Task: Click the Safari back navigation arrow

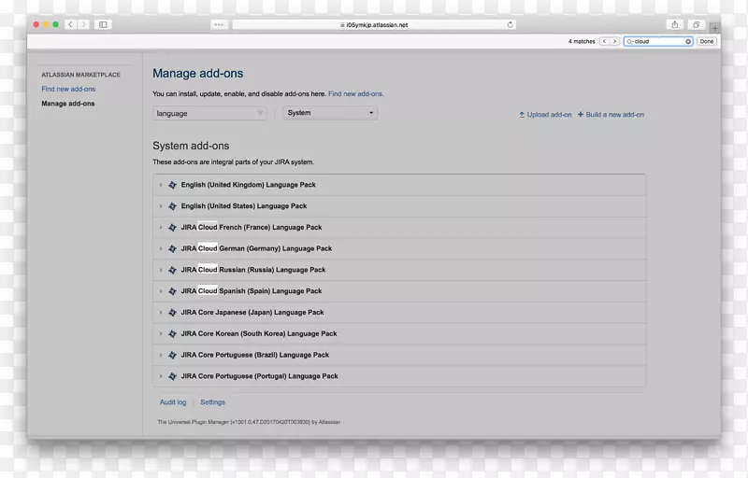Action: (x=70, y=24)
